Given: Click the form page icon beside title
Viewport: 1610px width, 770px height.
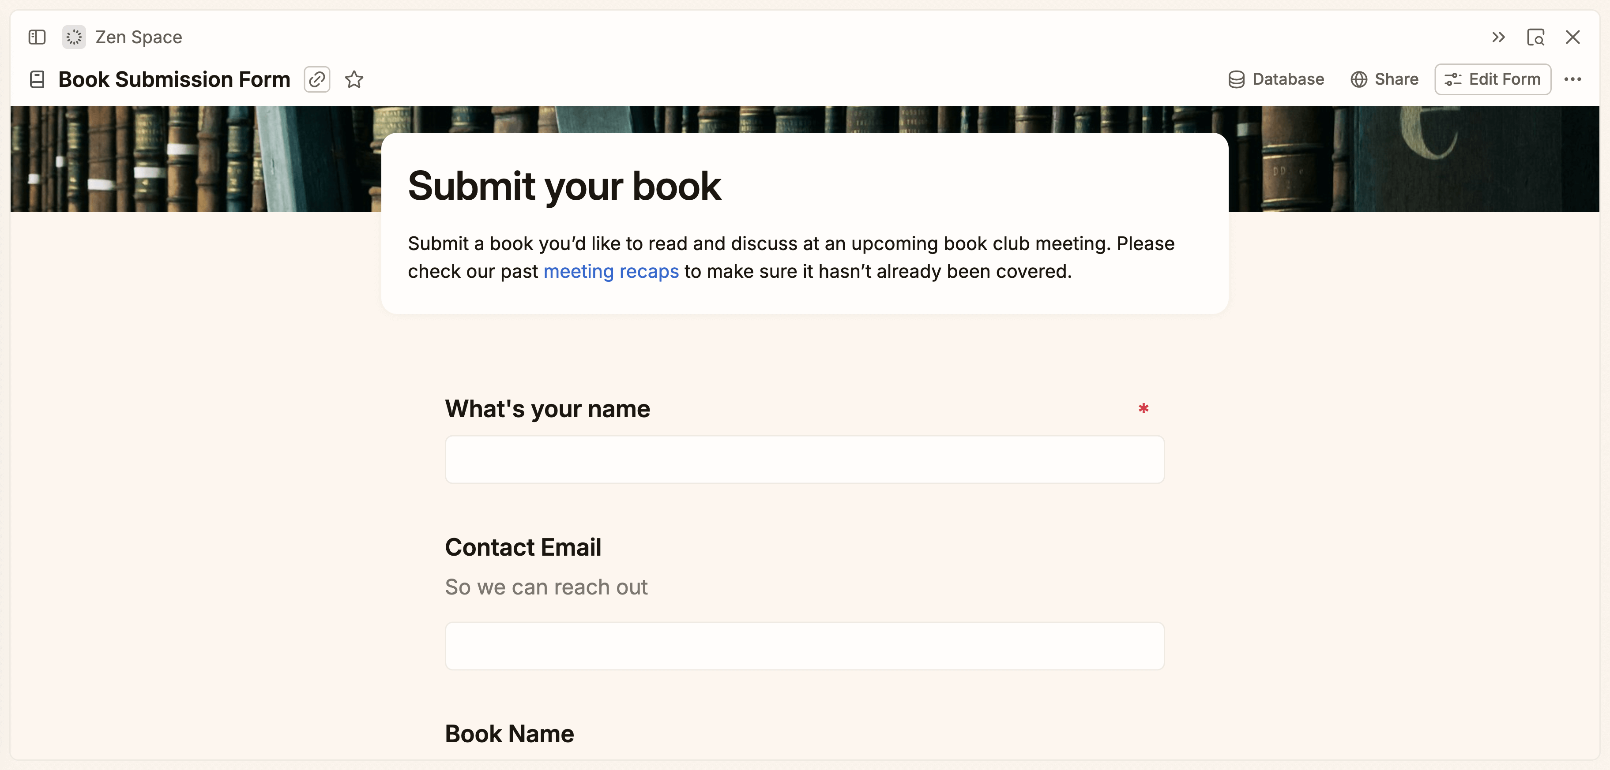Looking at the screenshot, I should 37,79.
